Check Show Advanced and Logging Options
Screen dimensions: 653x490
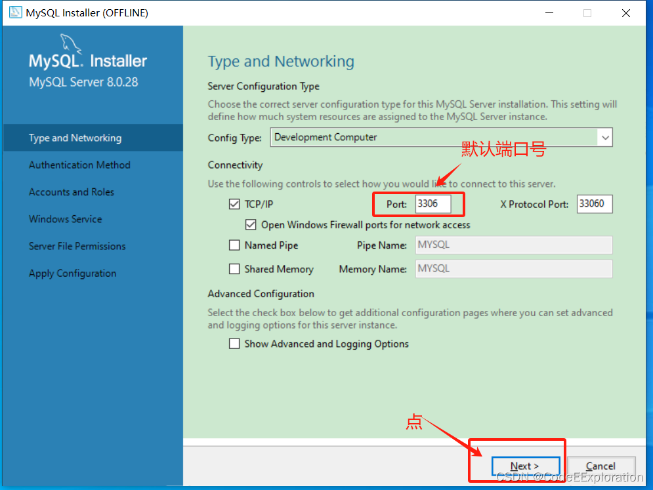[234, 344]
